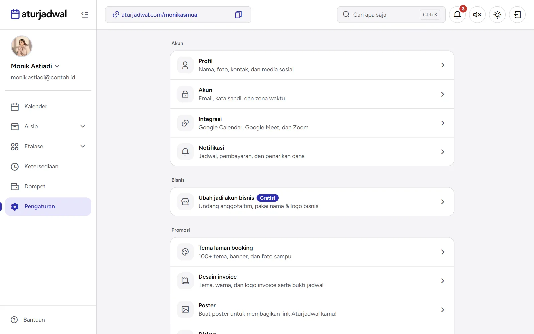The image size is (534, 334).
Task: Click the Etalase grid icon
Action: [15, 147]
